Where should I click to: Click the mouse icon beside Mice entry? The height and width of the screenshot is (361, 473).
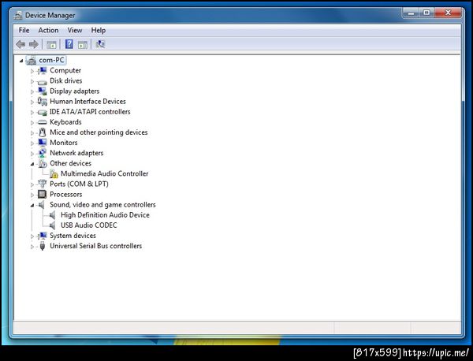pos(43,132)
